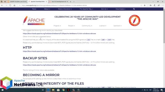Screen dimensions: 165x92
Task: Click the Apache Software Foundation logo
Action: point(34,20)
